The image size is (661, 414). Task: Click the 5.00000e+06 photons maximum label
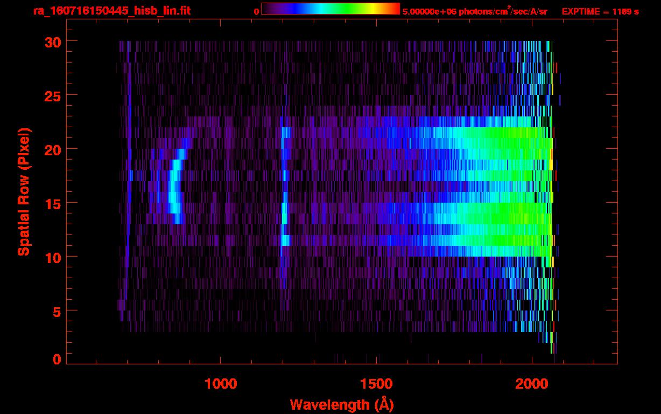475,11
